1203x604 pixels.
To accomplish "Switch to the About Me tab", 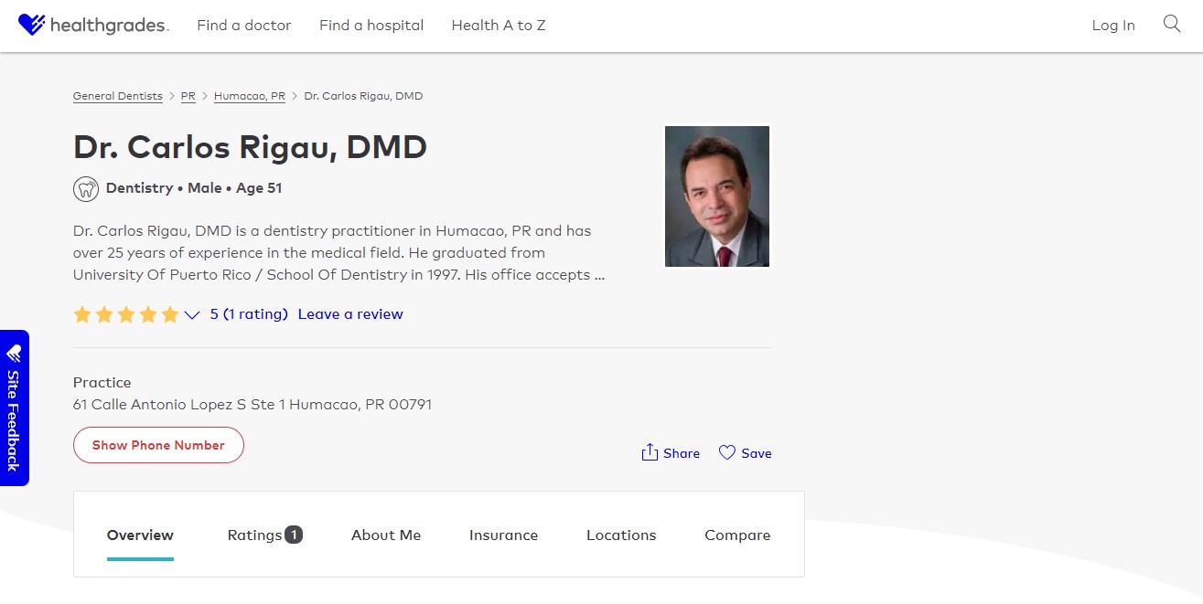I will click(386, 535).
